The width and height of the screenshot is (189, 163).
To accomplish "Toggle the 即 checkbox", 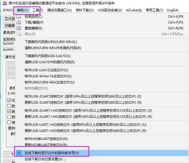I will (x=9, y=117).
